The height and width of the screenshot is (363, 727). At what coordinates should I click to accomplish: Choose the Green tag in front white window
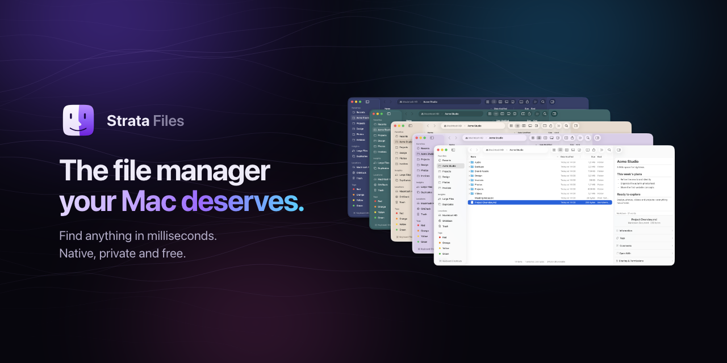pyautogui.click(x=450, y=254)
